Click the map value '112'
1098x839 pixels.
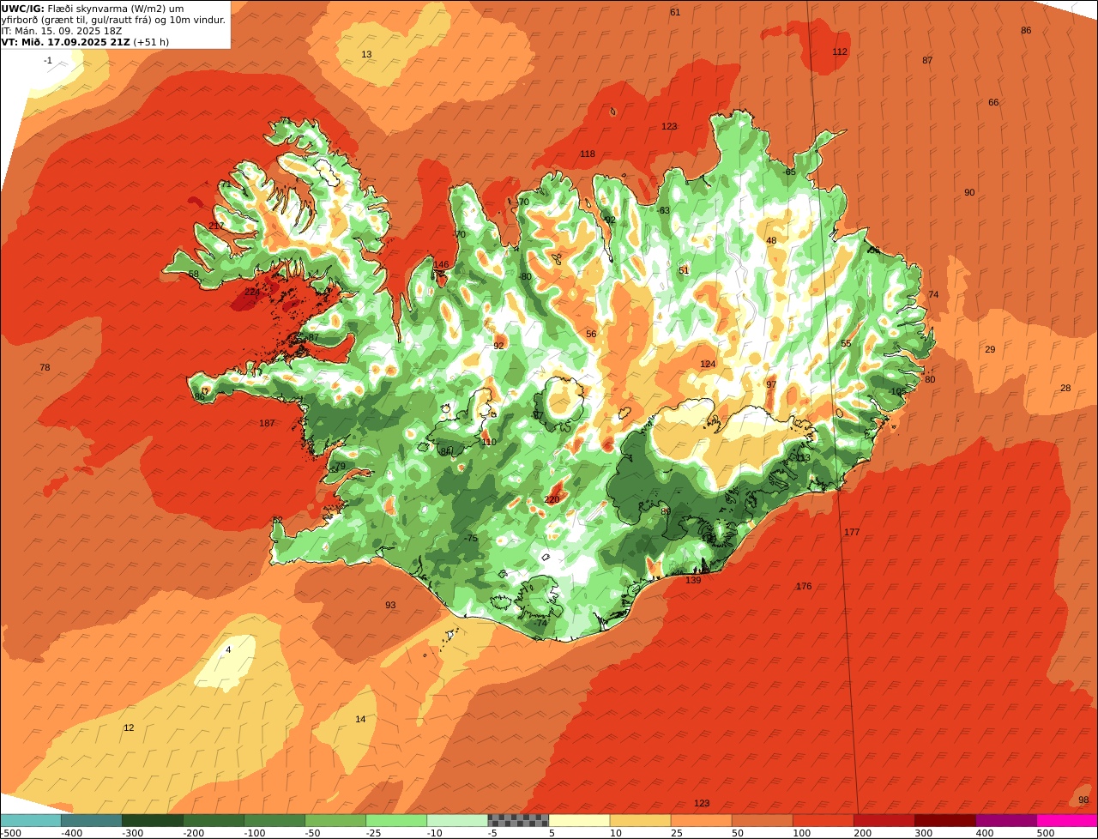point(840,51)
